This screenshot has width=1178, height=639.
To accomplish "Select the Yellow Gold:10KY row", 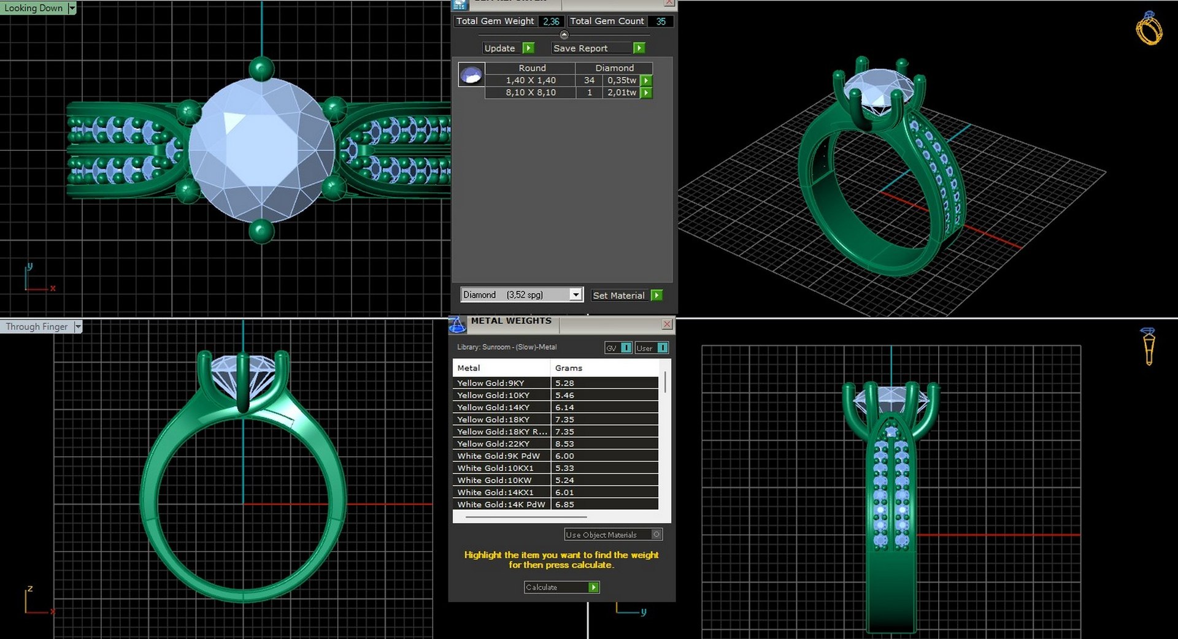I will tap(556, 395).
